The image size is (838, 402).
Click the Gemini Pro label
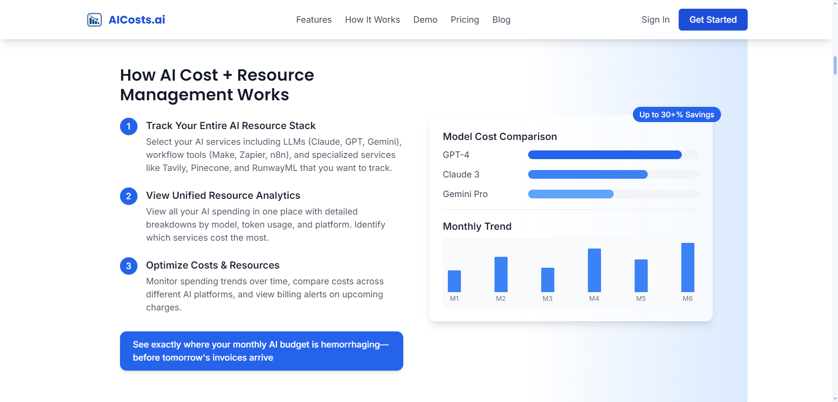click(x=465, y=194)
